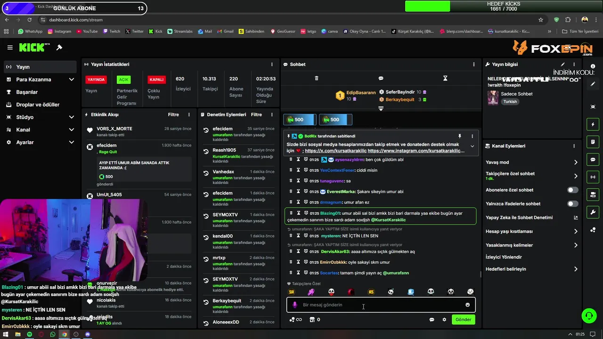Open Spotify from the Windows taskbar
The width and height of the screenshot is (603, 339).
pyautogui.click(x=29, y=334)
